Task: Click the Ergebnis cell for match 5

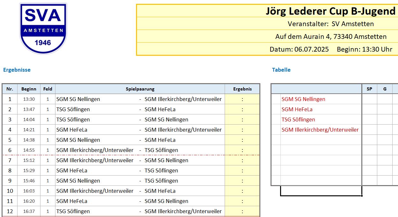Action: pos(242,140)
